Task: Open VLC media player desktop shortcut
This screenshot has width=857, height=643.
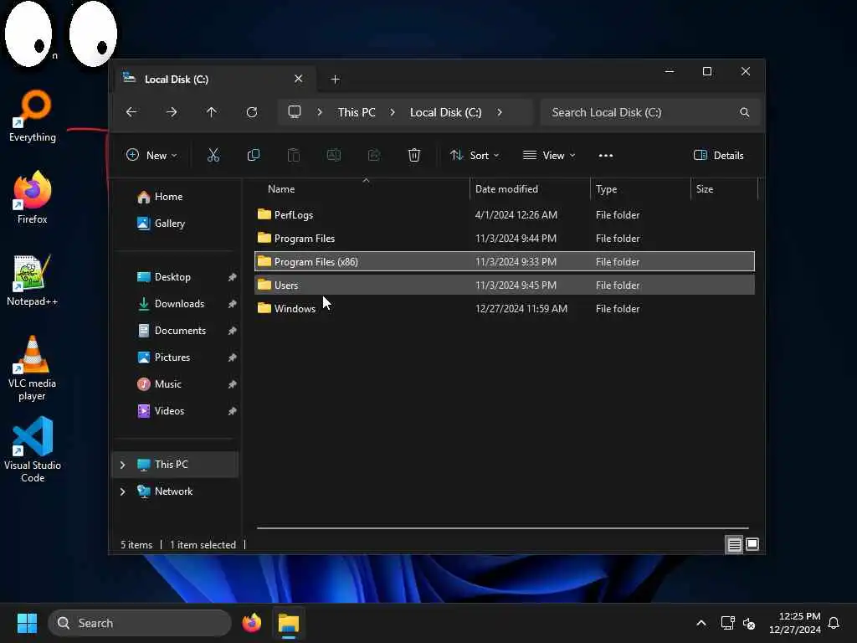Action: point(33,368)
